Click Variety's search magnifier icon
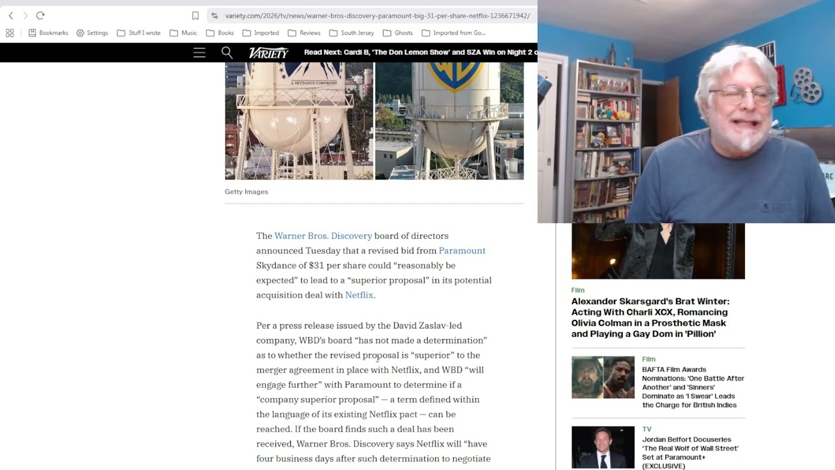 point(227,53)
